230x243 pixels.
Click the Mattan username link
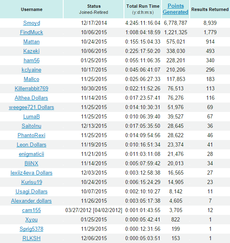[31, 42]
